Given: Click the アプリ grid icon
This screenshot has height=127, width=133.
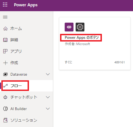Looking at the screenshot, I should click(5, 51).
